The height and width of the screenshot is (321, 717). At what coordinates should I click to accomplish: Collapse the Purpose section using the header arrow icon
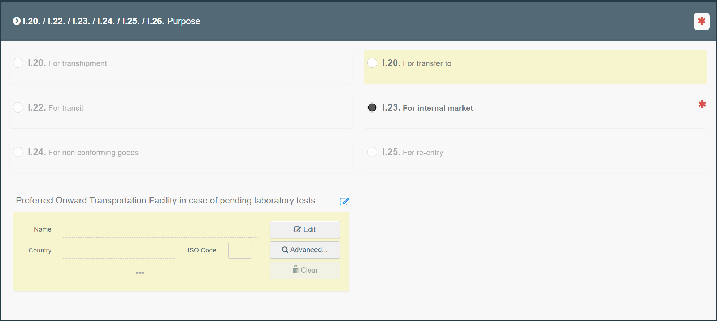tap(17, 21)
